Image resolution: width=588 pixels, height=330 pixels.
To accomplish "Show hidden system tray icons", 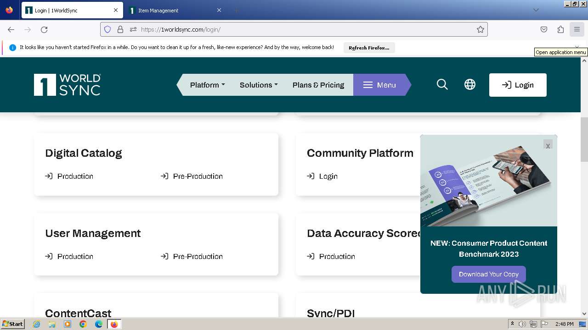I will coord(512,324).
